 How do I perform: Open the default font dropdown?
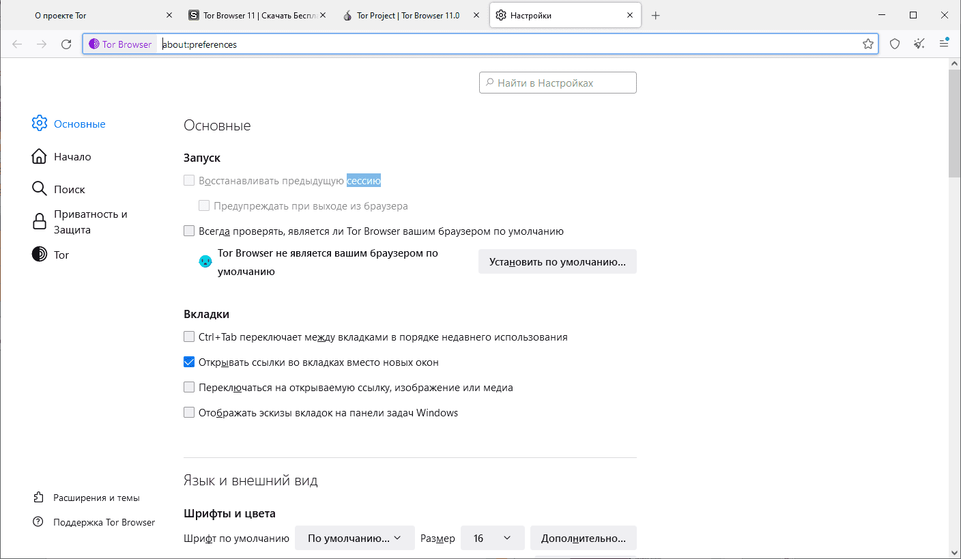click(x=355, y=538)
